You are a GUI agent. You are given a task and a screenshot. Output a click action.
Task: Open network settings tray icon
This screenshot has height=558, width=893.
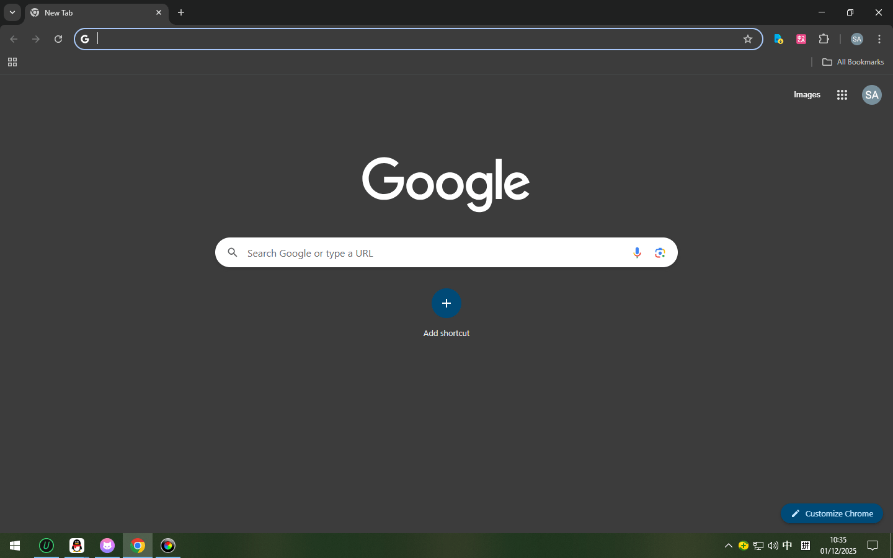(x=758, y=546)
